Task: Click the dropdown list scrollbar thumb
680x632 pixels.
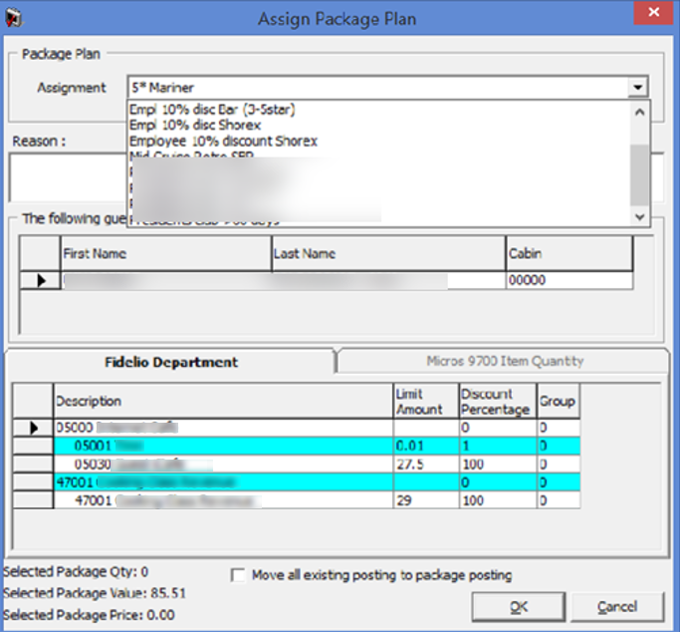Action: 639,174
